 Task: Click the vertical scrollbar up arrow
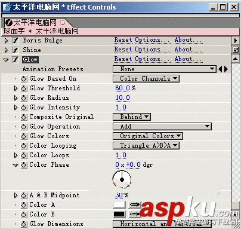coord(236,59)
